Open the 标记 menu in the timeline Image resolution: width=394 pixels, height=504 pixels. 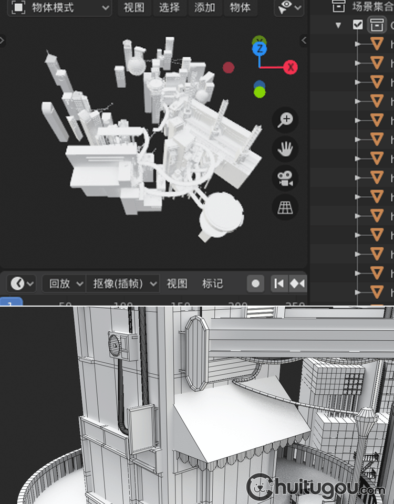coord(212,283)
